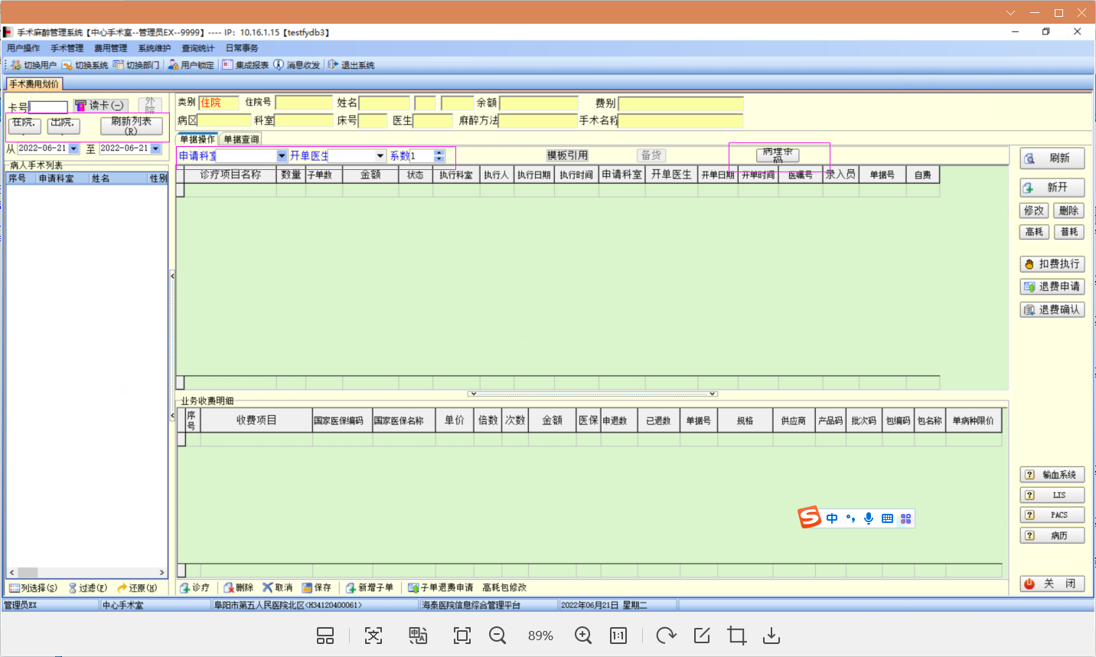
Task: Click 新开 to create a new bill
Action: (x=1052, y=188)
